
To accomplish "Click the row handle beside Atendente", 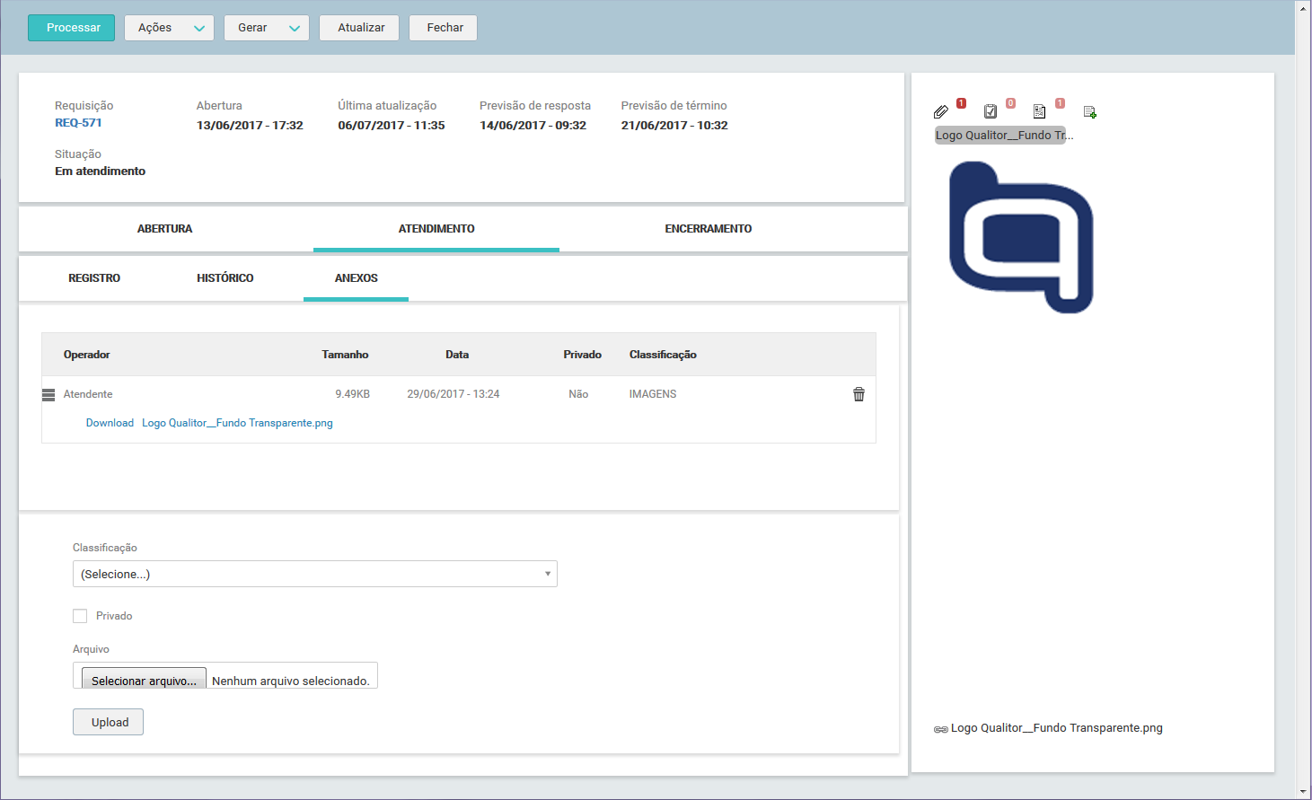I will (48, 395).
